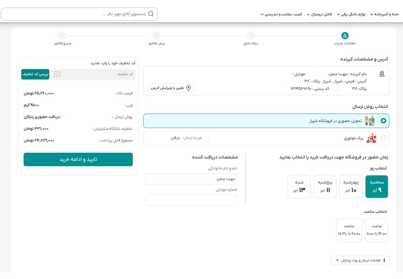403x279 pixels.
Task: Click the courier shipping cost رایگان text
Action: [x=175, y=138]
